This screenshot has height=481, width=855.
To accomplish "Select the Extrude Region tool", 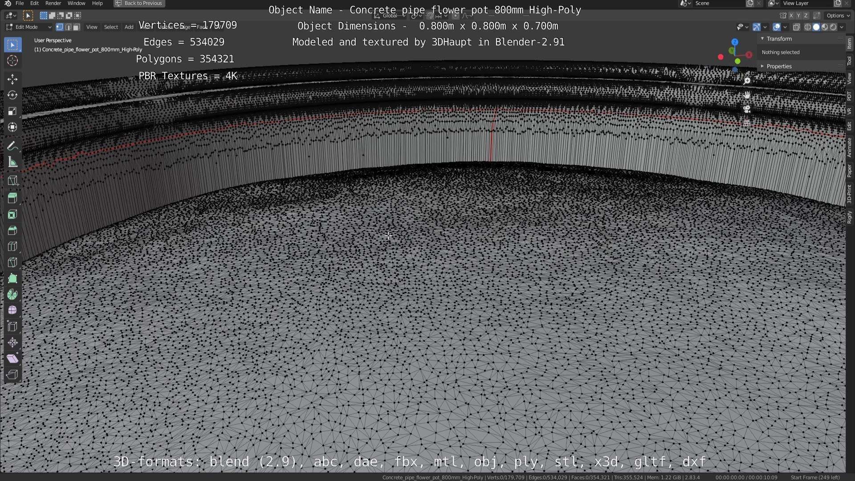I will pos(12,198).
